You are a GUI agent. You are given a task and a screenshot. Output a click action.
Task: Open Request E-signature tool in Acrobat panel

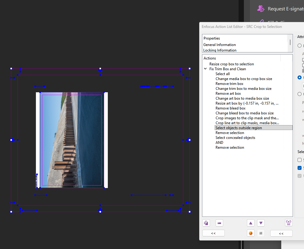pyautogui.click(x=286, y=9)
